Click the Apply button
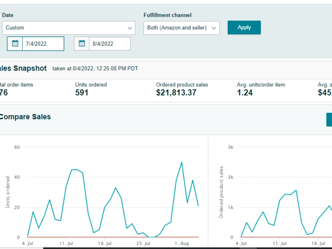 point(244,28)
